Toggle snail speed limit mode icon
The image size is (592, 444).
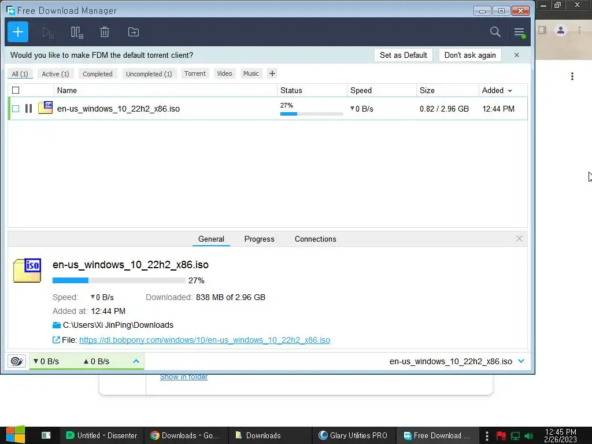pyautogui.click(x=17, y=361)
